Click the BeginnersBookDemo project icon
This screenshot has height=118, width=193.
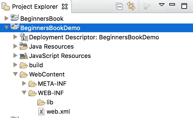coord(15,27)
